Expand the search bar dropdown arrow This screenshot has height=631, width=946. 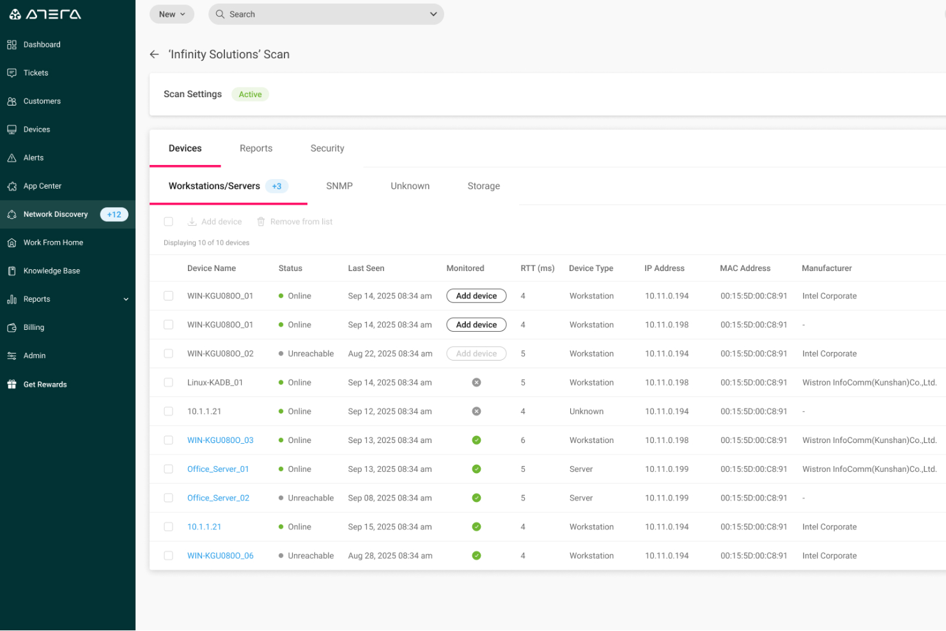pos(433,14)
